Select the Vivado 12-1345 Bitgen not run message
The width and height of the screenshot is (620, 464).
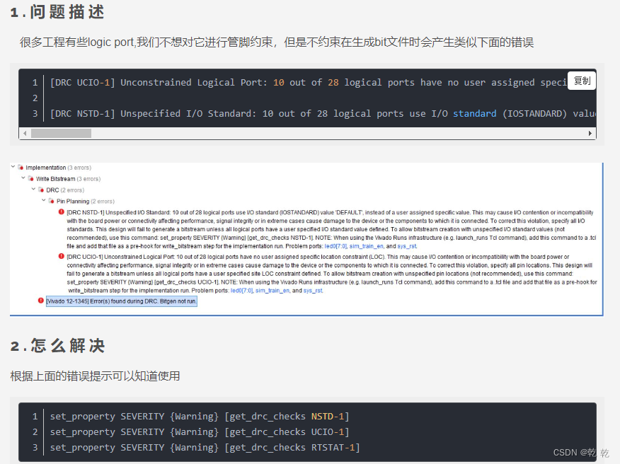pyautogui.click(x=122, y=301)
